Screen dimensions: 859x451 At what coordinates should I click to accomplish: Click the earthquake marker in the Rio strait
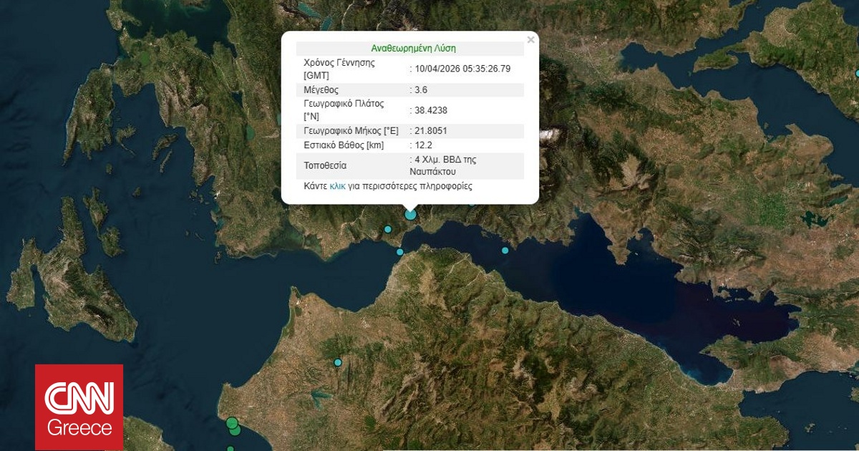point(399,252)
